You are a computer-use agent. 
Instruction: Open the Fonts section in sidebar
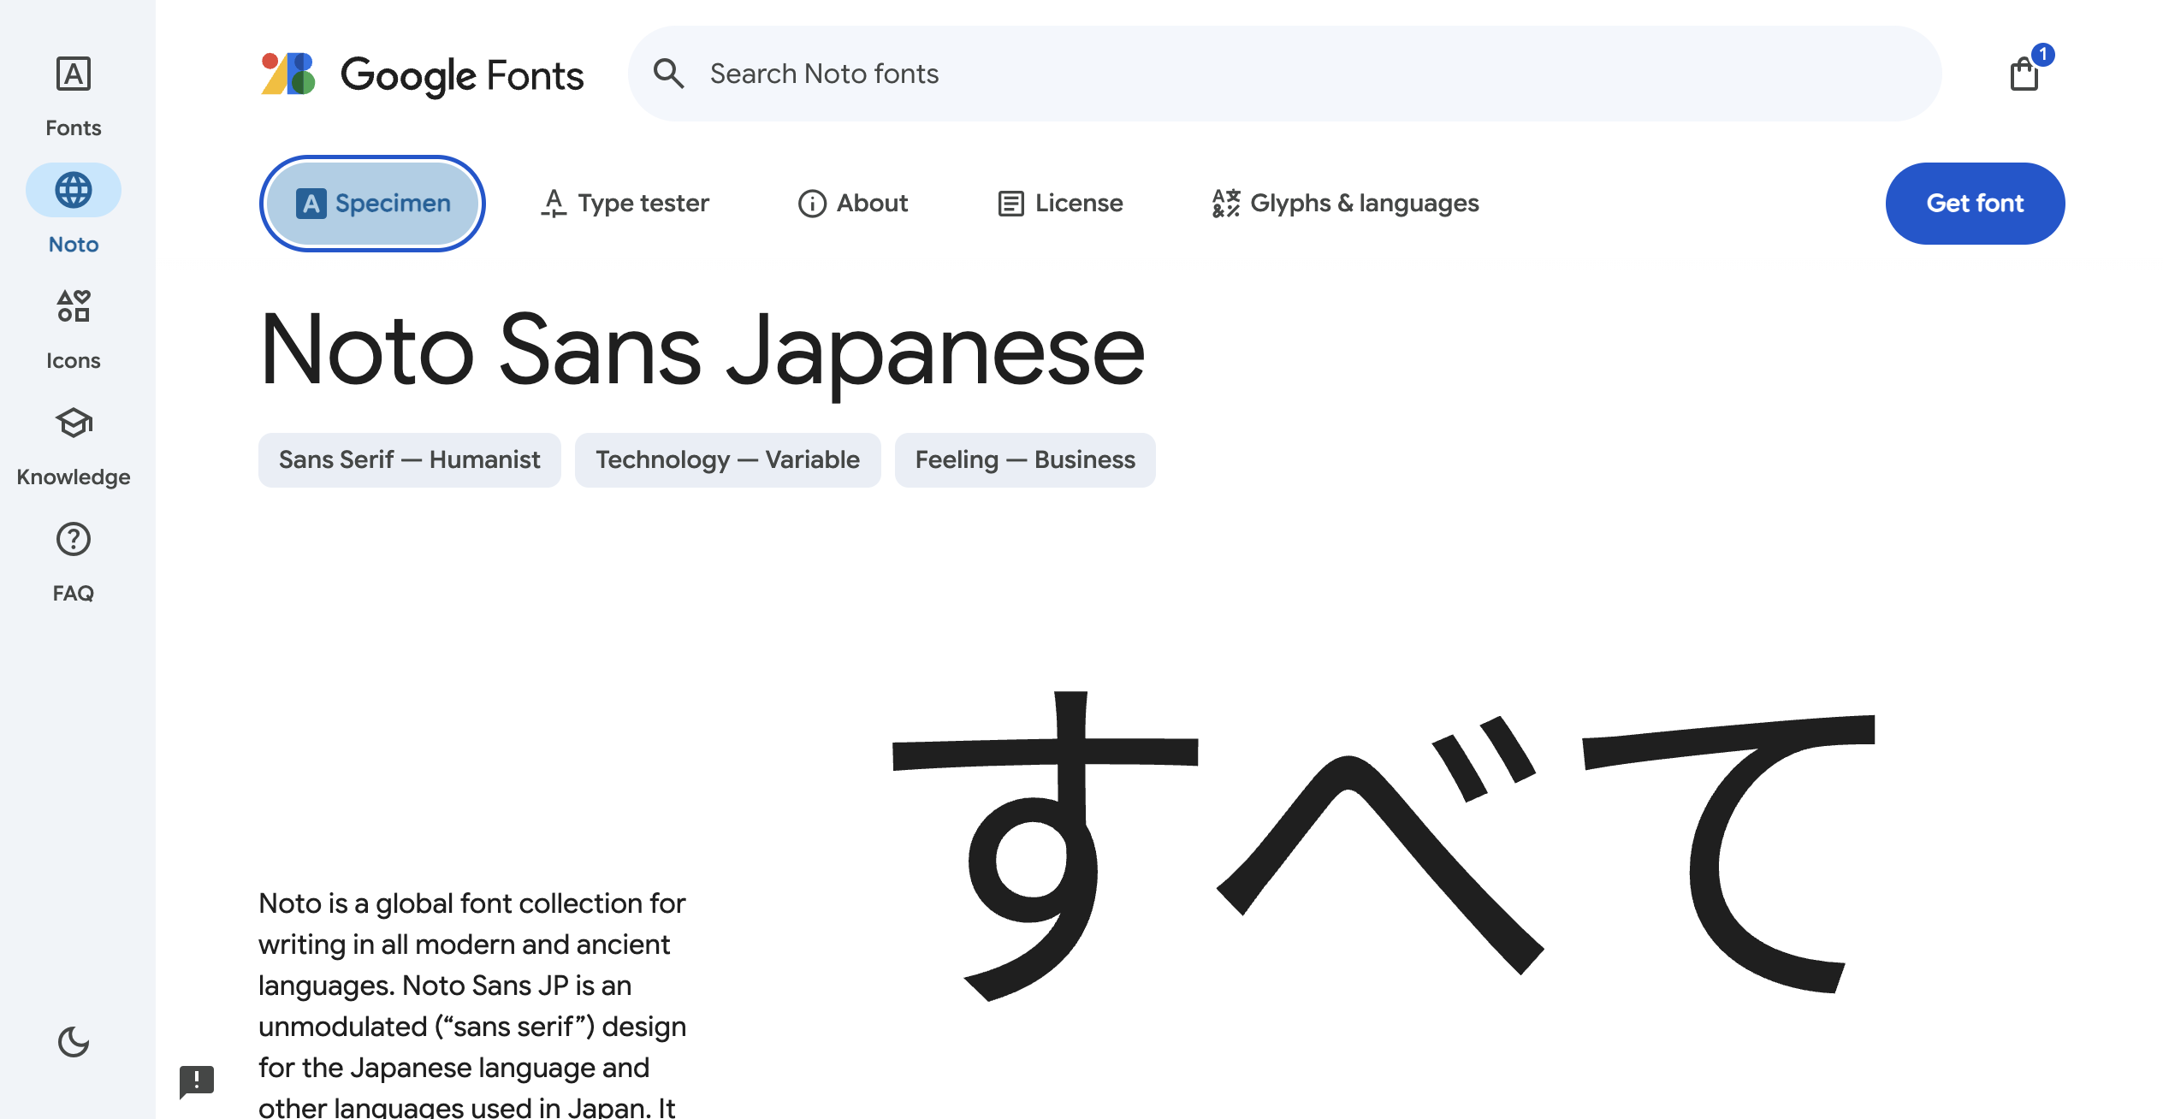[74, 95]
